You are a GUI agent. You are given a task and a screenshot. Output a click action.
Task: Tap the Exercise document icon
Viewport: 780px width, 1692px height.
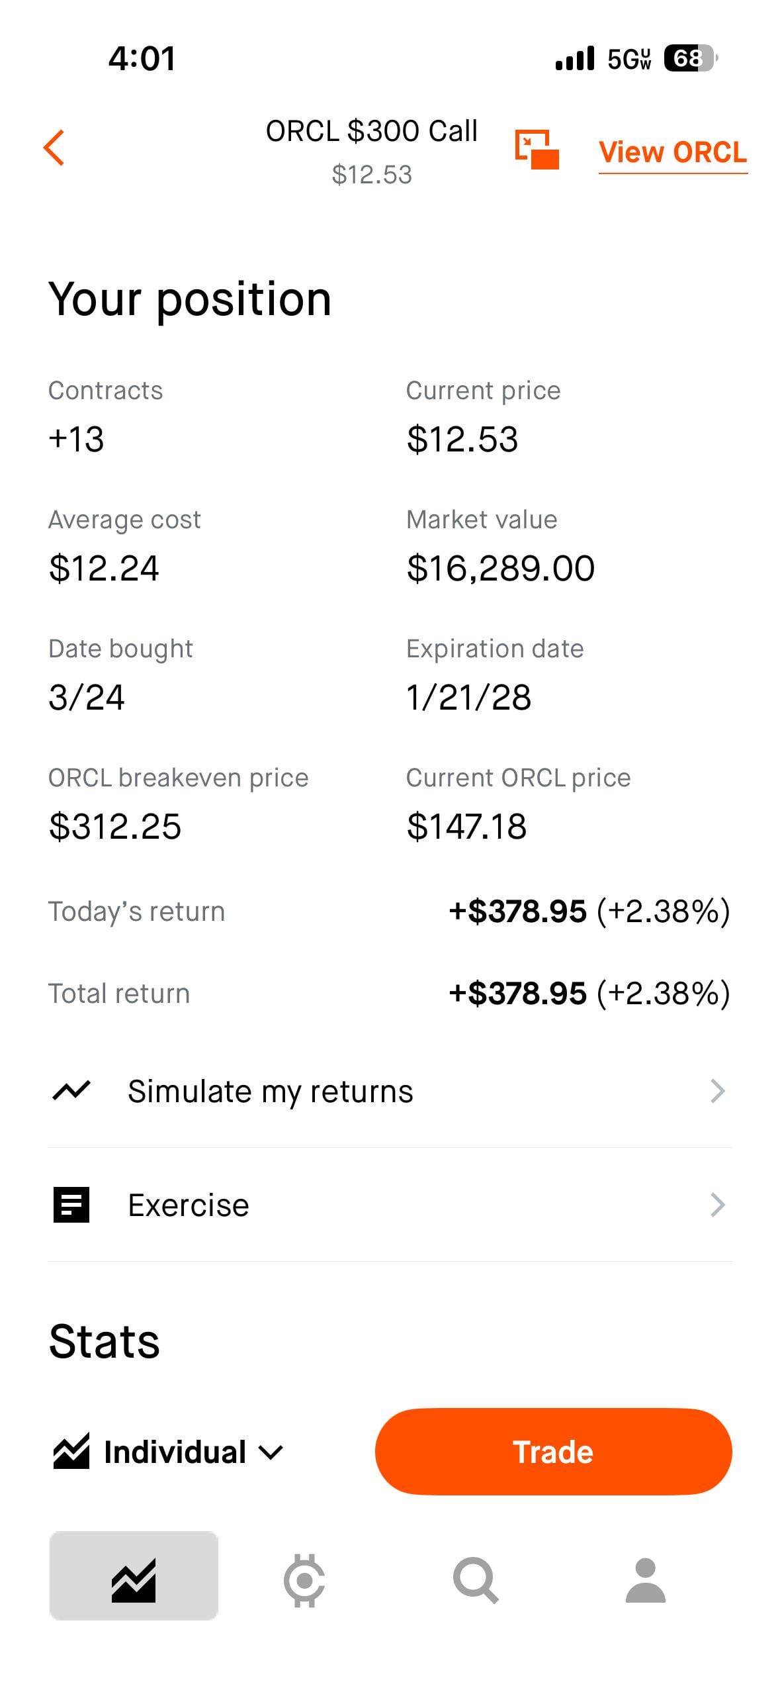tap(71, 1204)
